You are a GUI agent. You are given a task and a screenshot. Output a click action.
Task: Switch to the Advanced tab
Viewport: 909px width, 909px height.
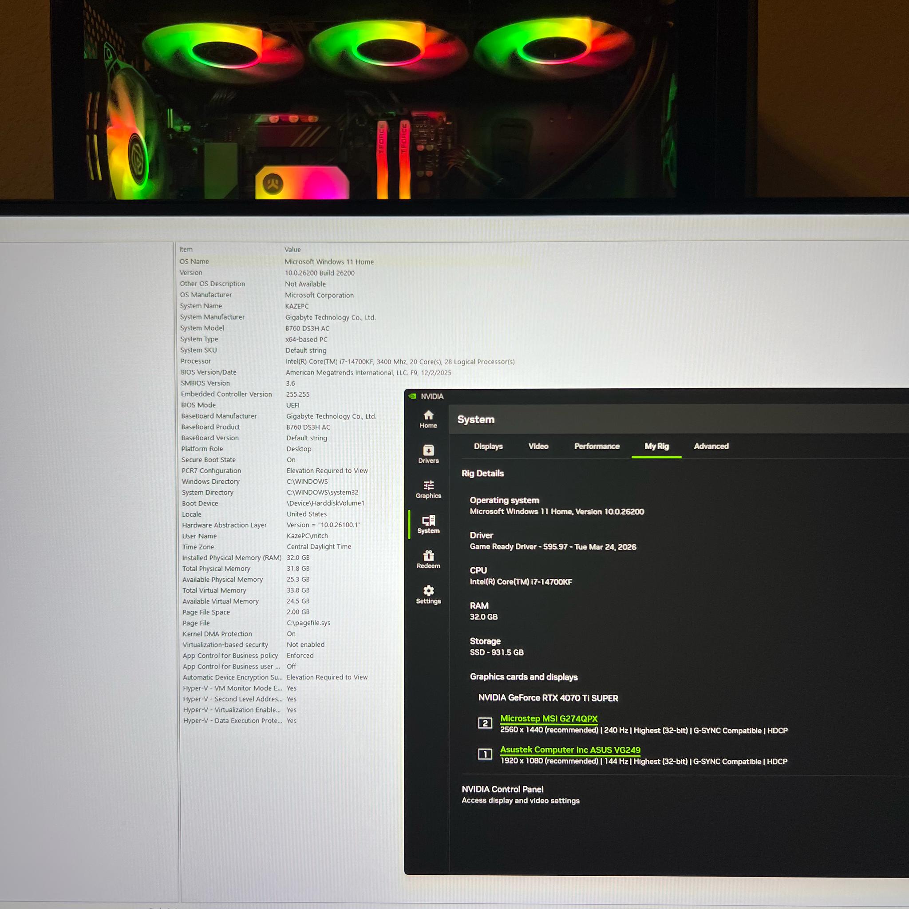(x=711, y=446)
